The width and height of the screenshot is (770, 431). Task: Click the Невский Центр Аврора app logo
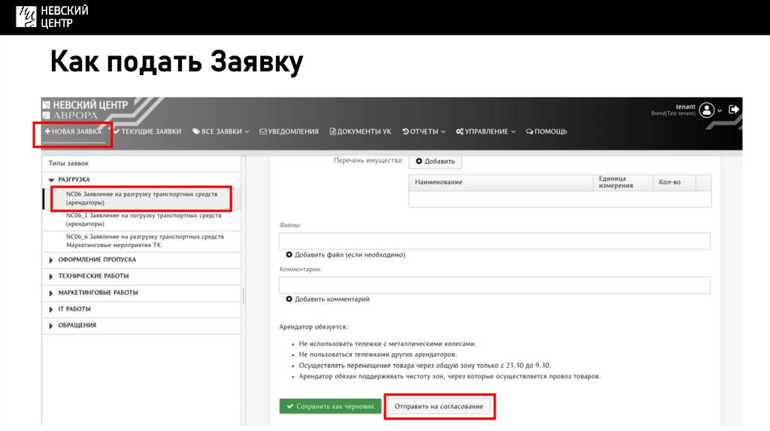click(85, 110)
